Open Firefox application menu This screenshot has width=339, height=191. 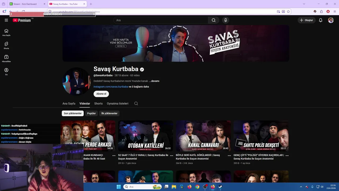coord(335,11)
